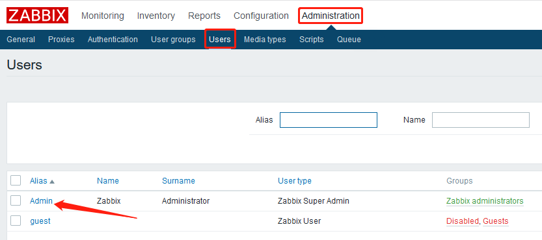Screen dimensions: 542x240
Task: Open Zabbix administrators group link
Action: (x=485, y=201)
